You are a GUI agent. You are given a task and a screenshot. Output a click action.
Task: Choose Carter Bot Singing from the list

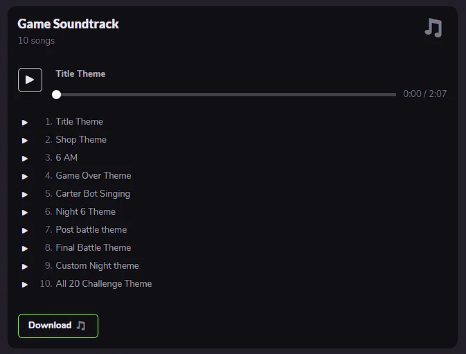pos(93,194)
